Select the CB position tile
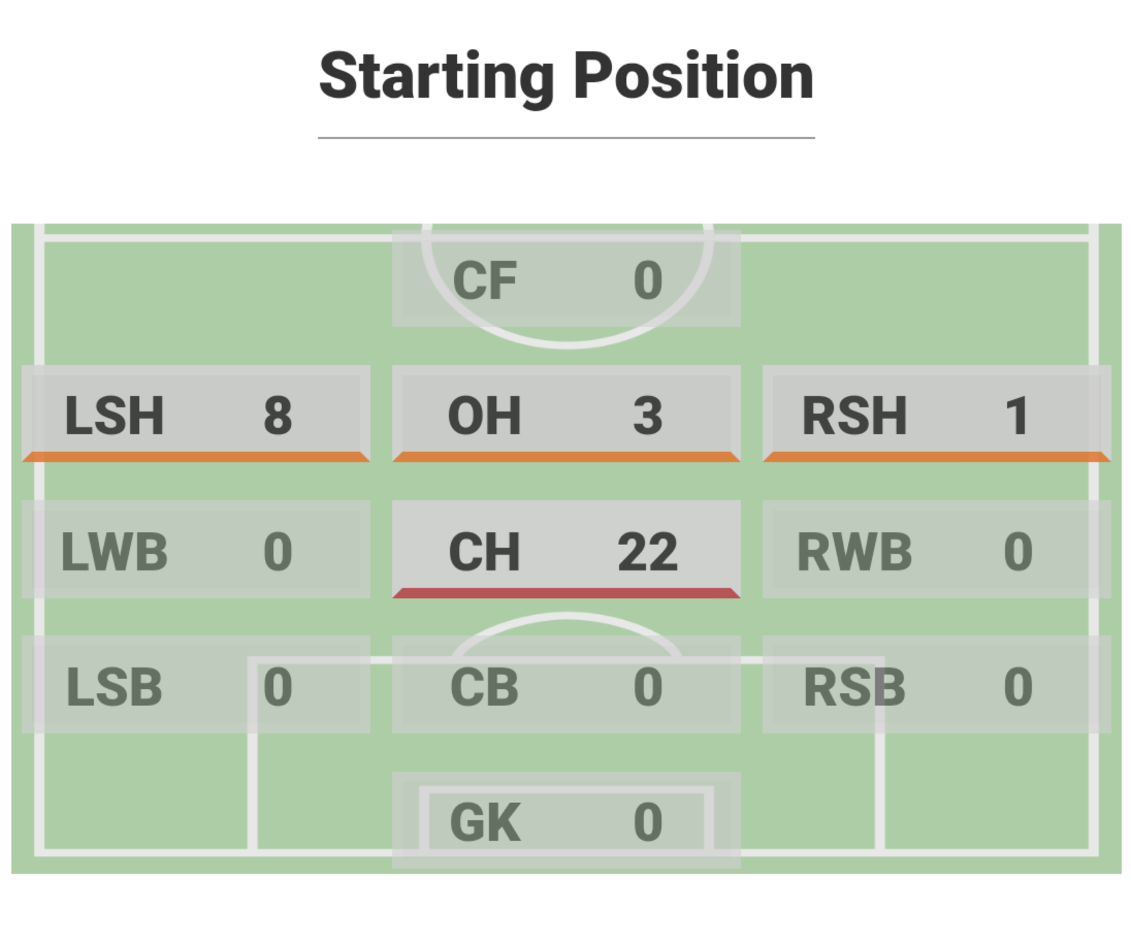Image resolution: width=1131 pixels, height=942 pixels. point(565,685)
